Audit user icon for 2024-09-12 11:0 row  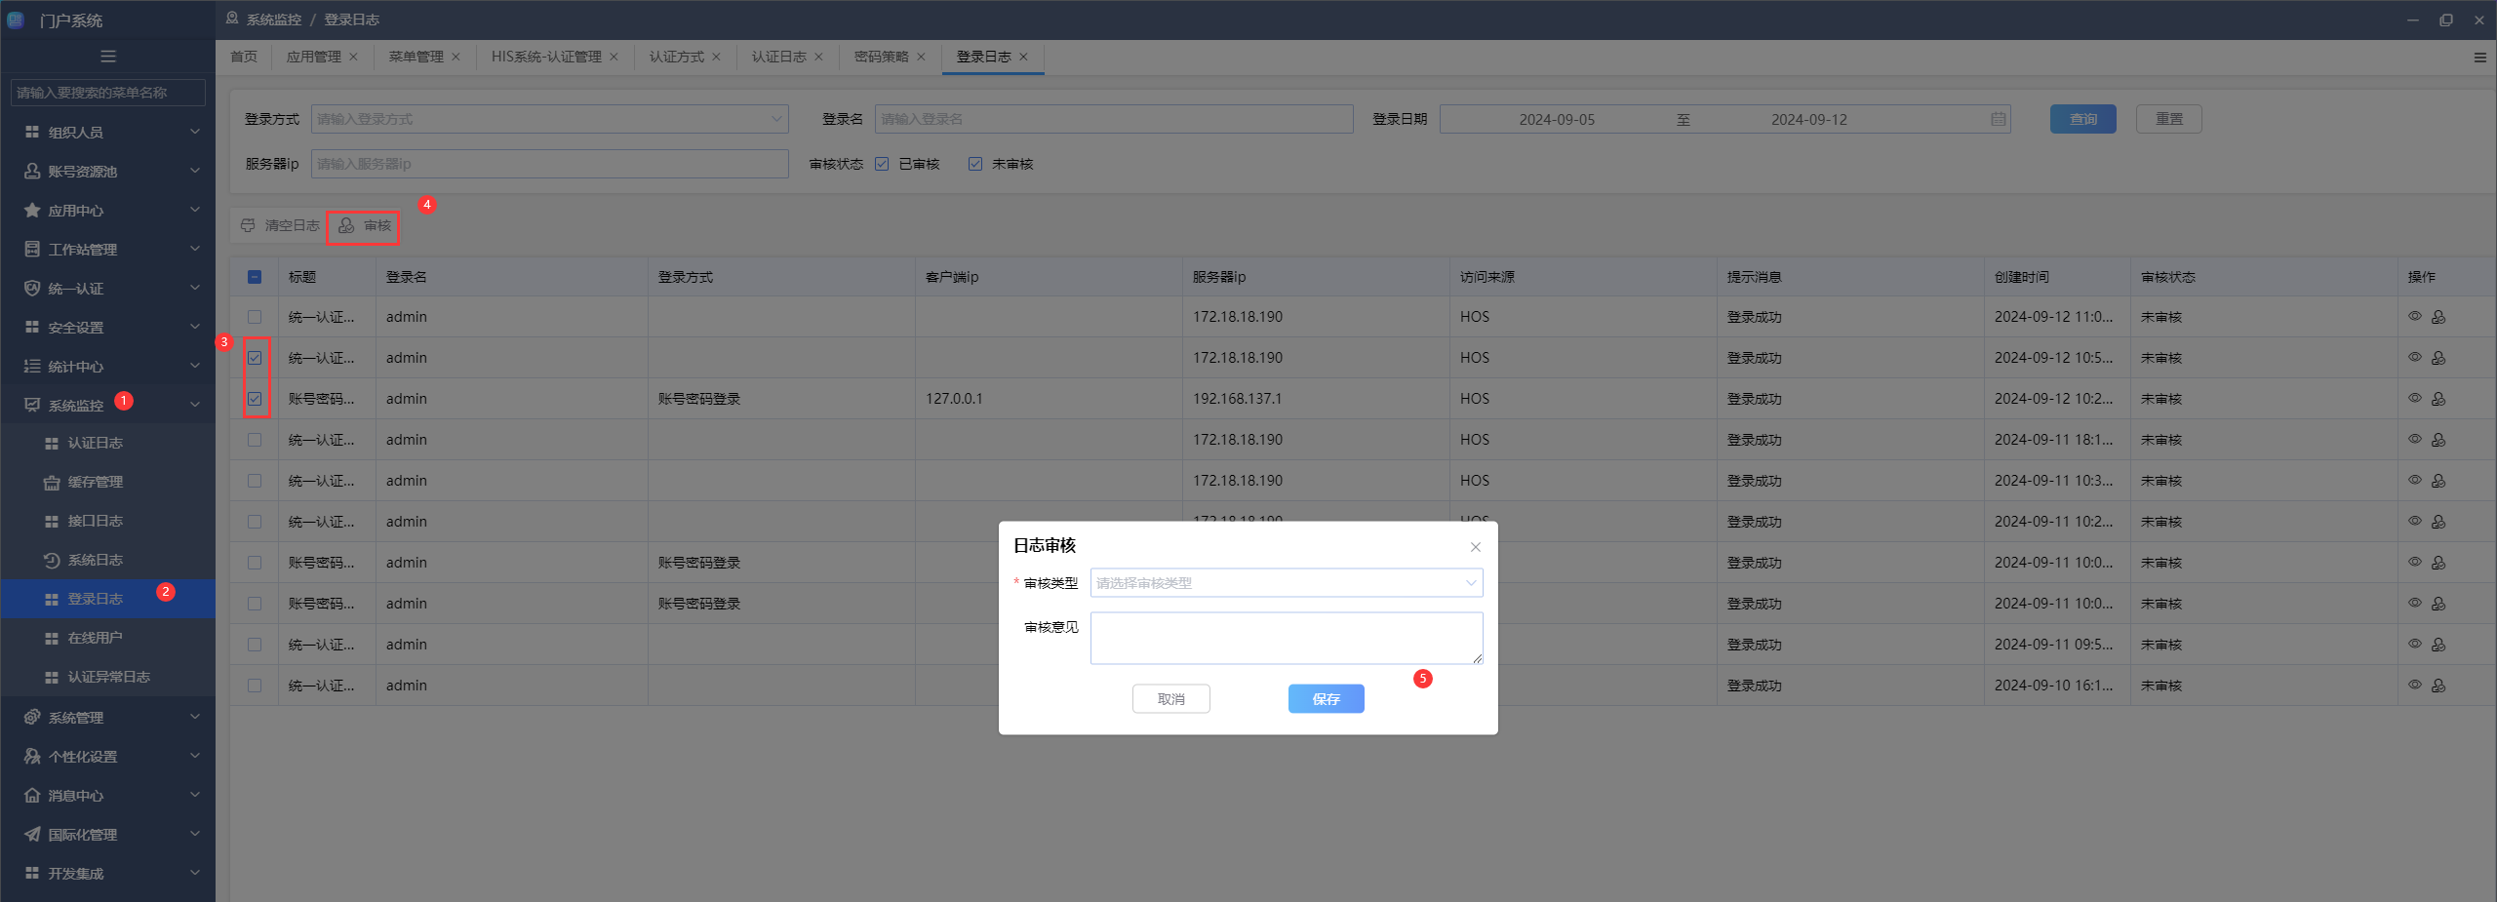2438,317
